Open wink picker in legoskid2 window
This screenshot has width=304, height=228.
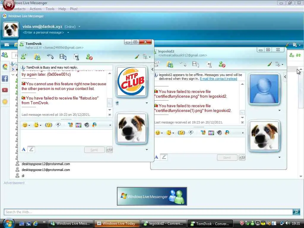pos(170,133)
